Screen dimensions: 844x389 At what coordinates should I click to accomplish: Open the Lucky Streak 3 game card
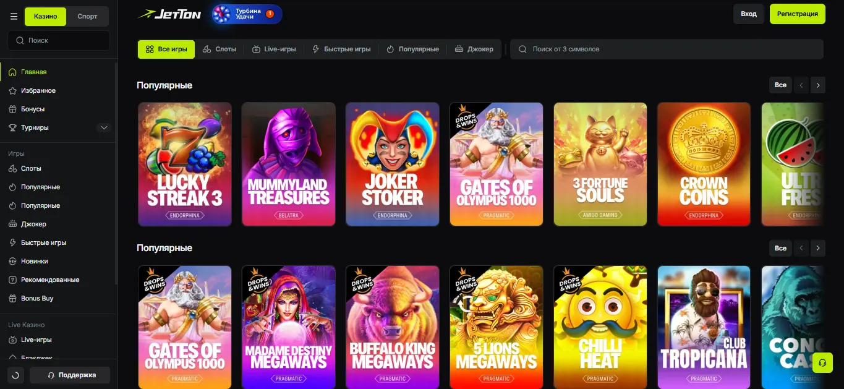(185, 164)
